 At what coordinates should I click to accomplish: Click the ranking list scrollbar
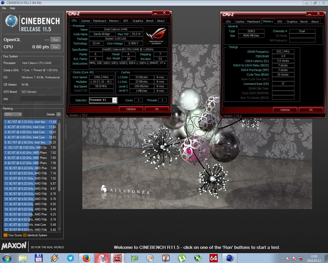59,157
